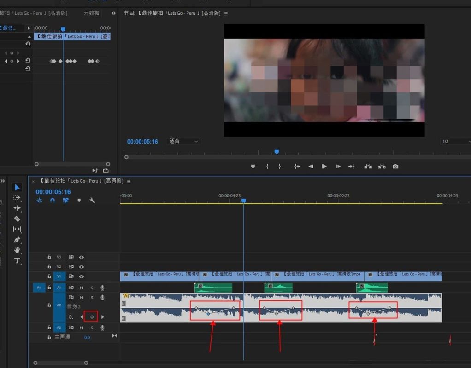
Task: Choose the Track Select Forward tool
Action: pos(17,197)
